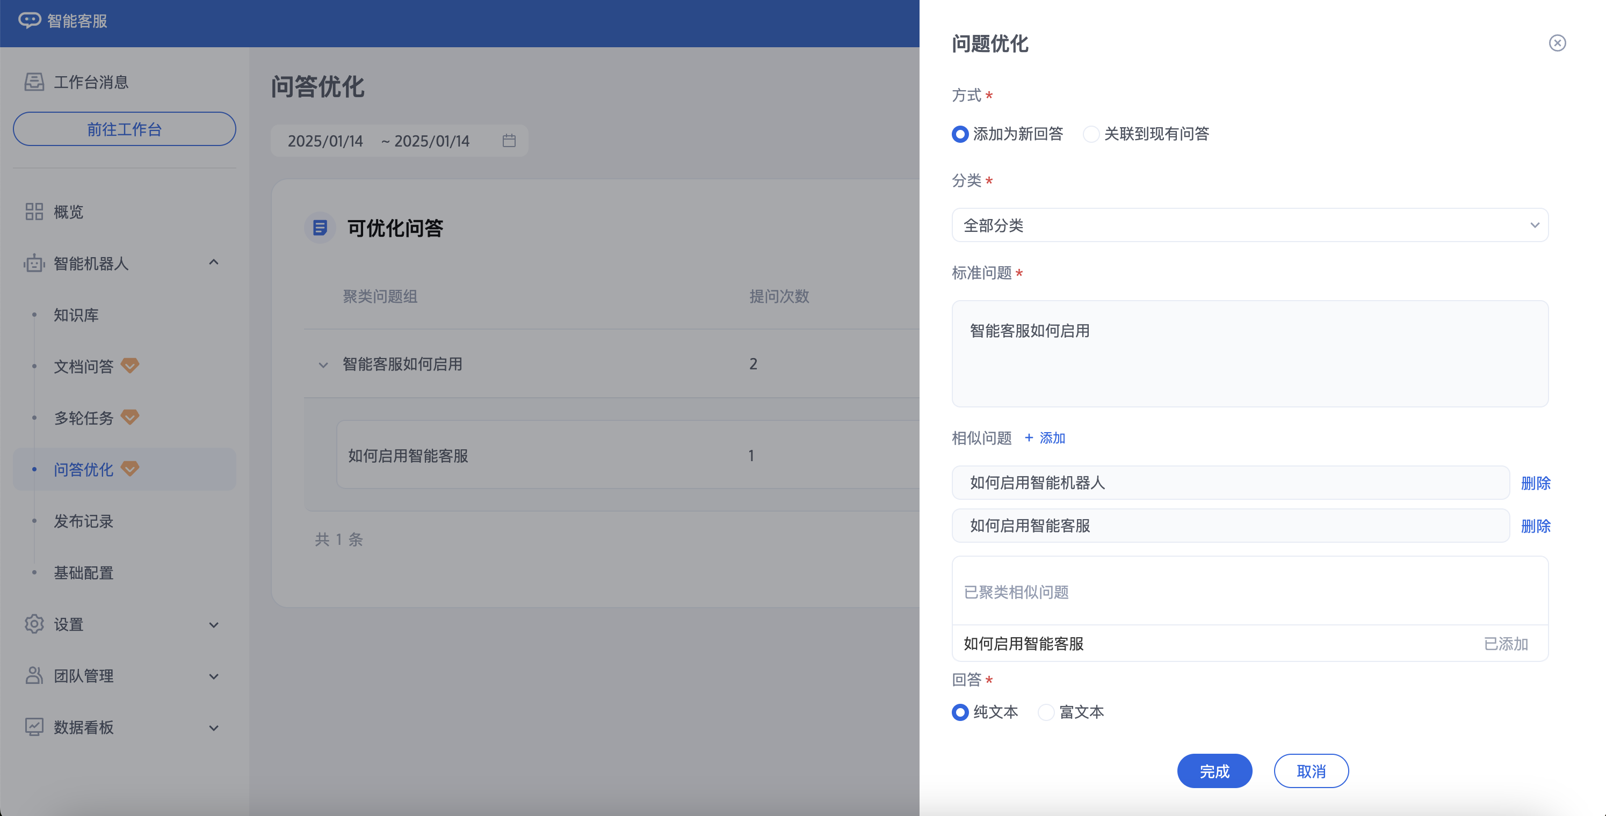
Task: Open the 全部分类 category dropdown
Action: pyautogui.click(x=1249, y=225)
